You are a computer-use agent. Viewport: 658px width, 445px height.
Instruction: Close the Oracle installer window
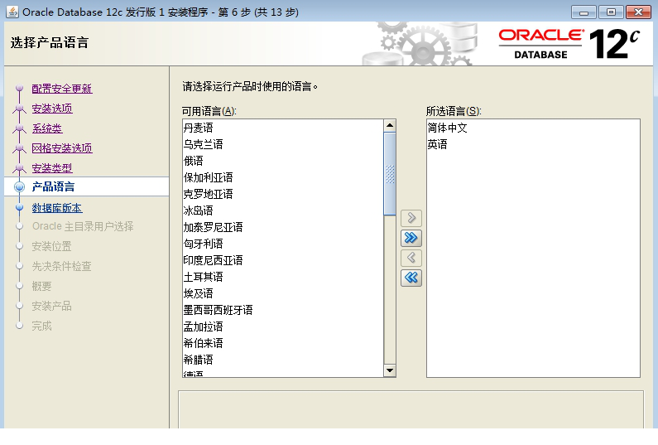click(638, 12)
